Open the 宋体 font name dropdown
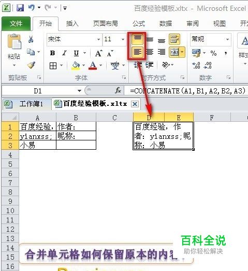 pyautogui.click(x=98, y=40)
